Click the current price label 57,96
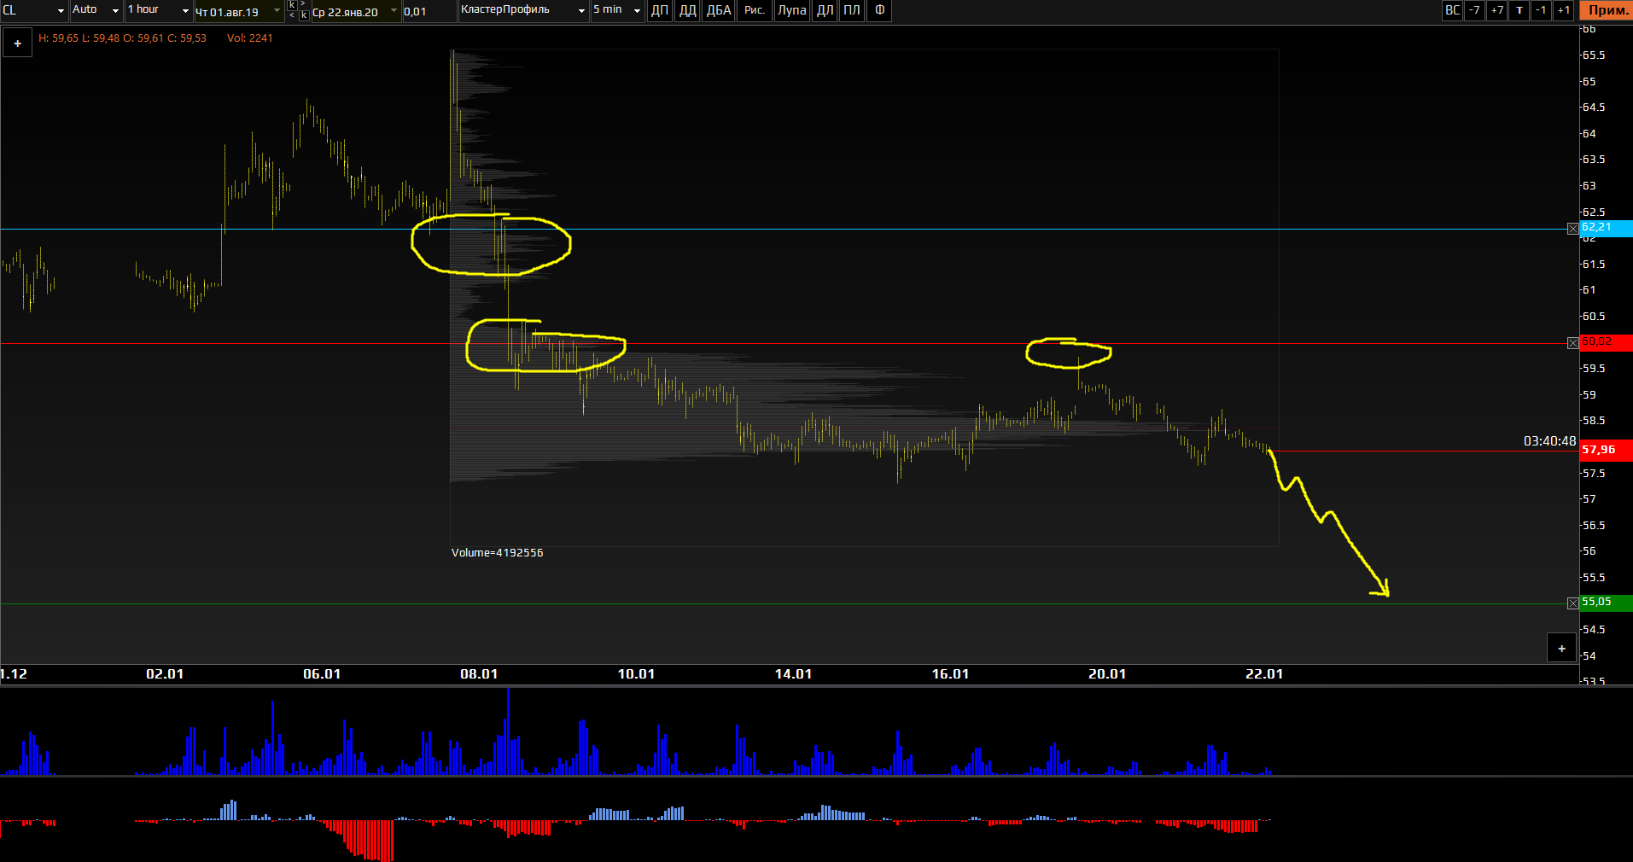This screenshot has height=862, width=1633. [1606, 450]
